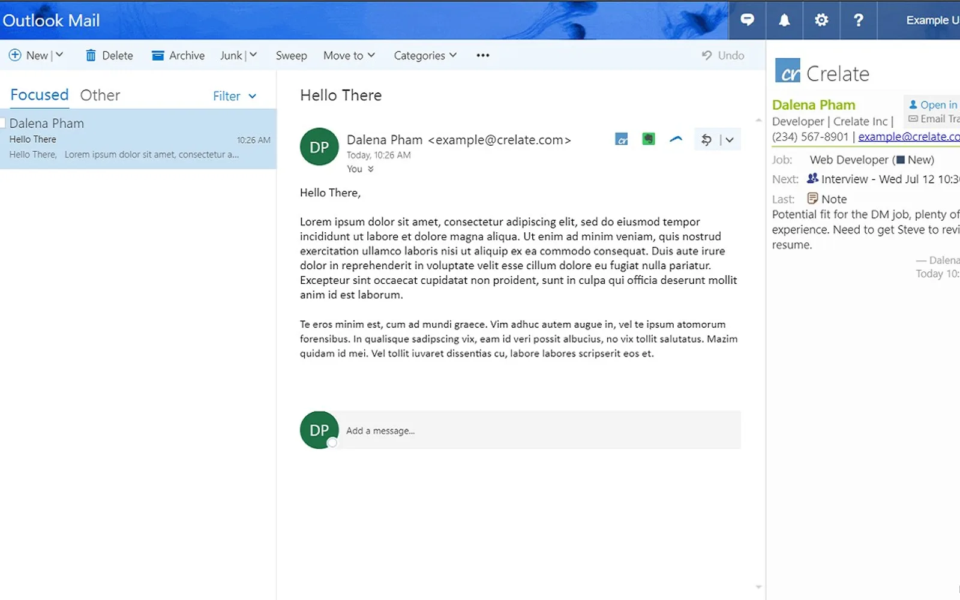The image size is (960, 600).
Task: Click the reading pane scroll up arrow
Action: coord(758,120)
